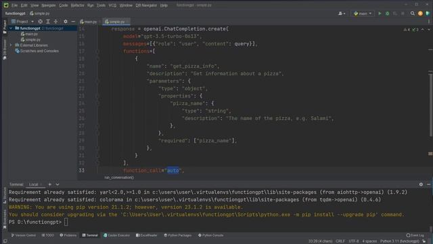Image resolution: width=433 pixels, height=244 pixels.
Task: Open the main run configuration dropdown
Action: [x=363, y=14]
